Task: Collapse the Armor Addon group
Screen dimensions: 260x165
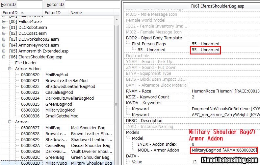Action: [x=10, y=69]
